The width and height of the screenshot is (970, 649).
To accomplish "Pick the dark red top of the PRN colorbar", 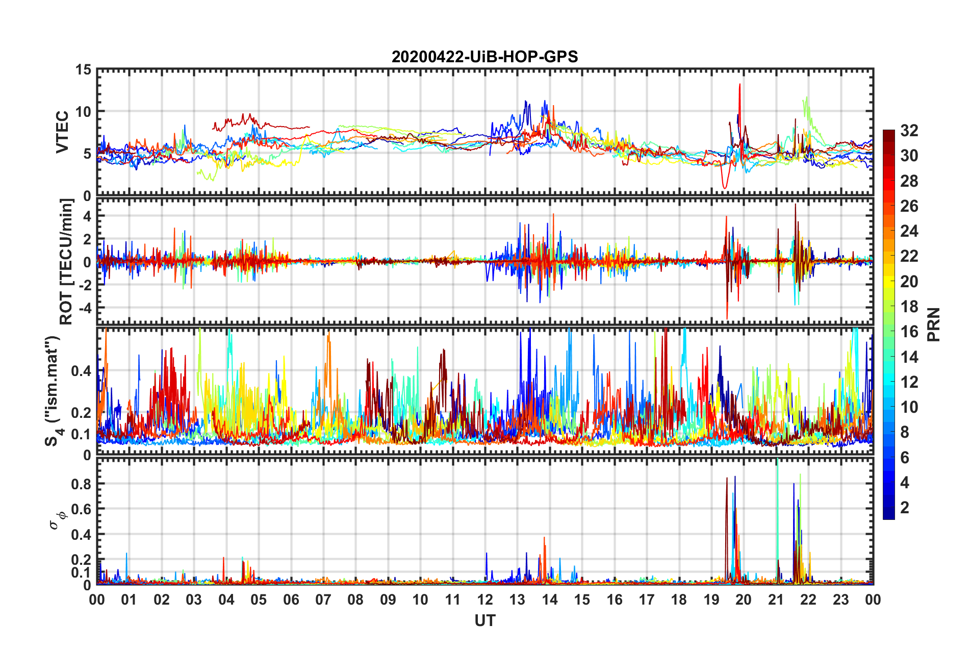I will coord(888,133).
